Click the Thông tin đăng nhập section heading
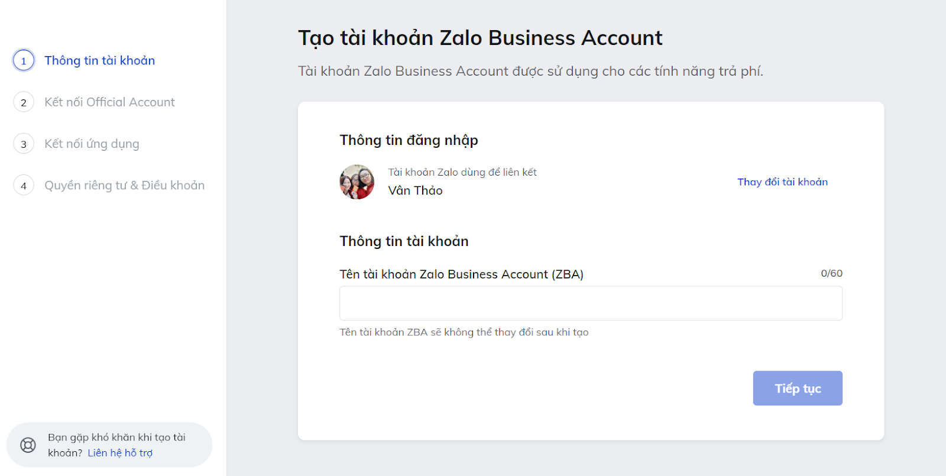 click(x=409, y=141)
